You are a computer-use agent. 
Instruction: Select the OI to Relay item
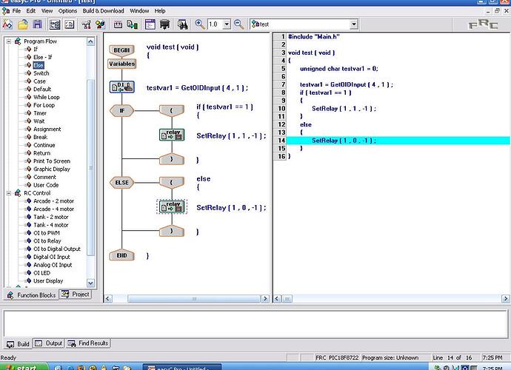coord(47,241)
